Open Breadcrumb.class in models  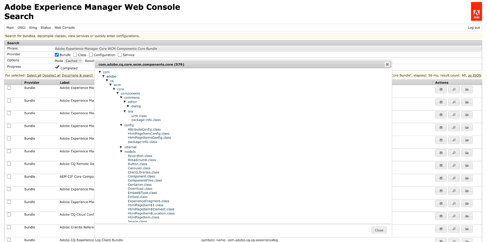(142, 160)
